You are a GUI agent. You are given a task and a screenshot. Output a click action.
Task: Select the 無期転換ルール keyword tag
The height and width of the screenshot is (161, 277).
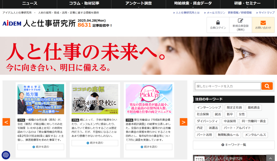click(228, 135)
